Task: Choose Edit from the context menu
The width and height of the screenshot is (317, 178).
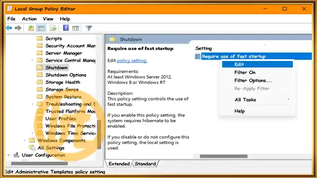Action: coord(257,64)
